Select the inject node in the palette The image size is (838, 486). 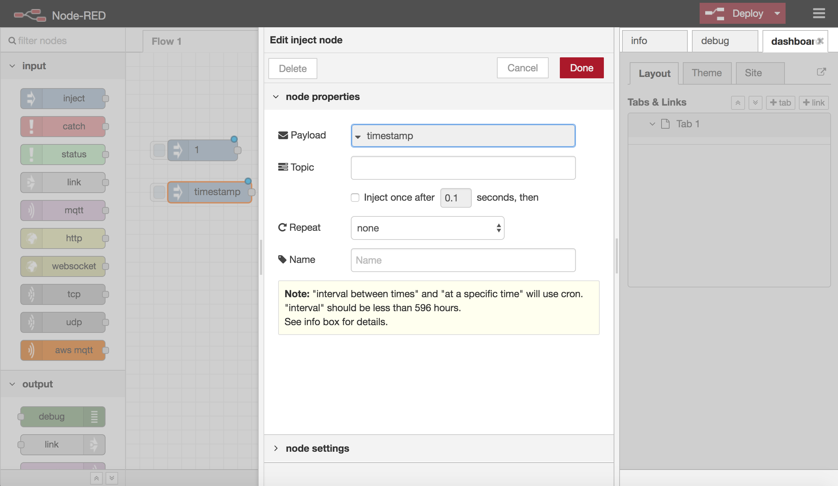tap(63, 98)
